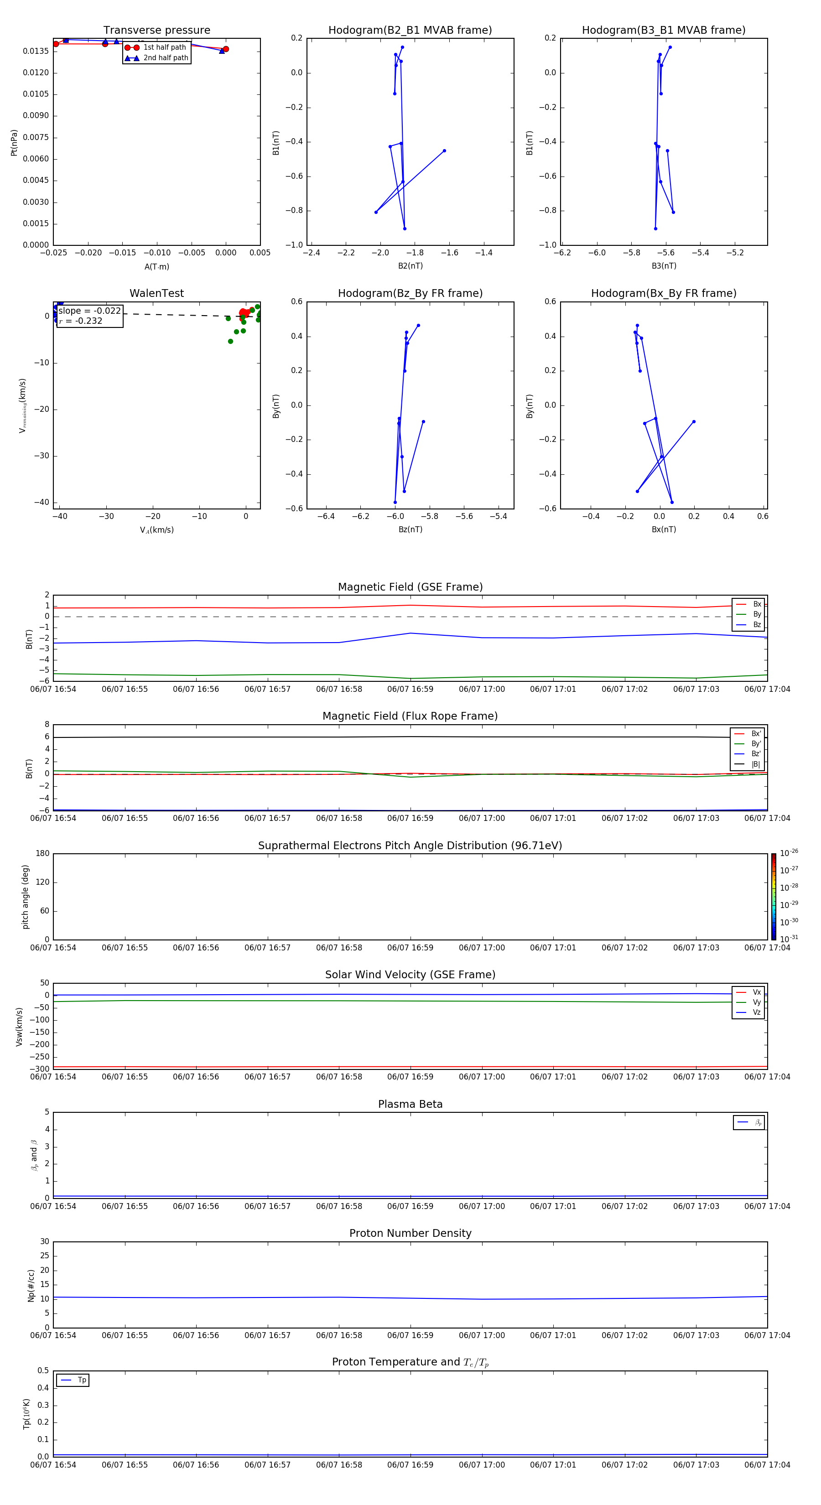Click the 'Transverse pressure' plot title
This screenshot has width=821, height=1505.
coord(156,31)
